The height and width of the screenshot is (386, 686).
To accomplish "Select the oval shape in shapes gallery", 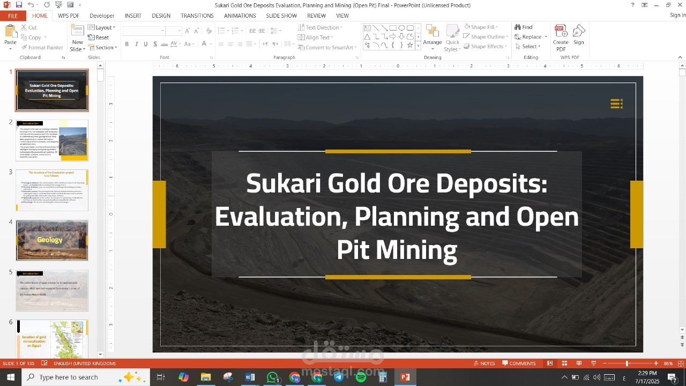I will coord(401,28).
